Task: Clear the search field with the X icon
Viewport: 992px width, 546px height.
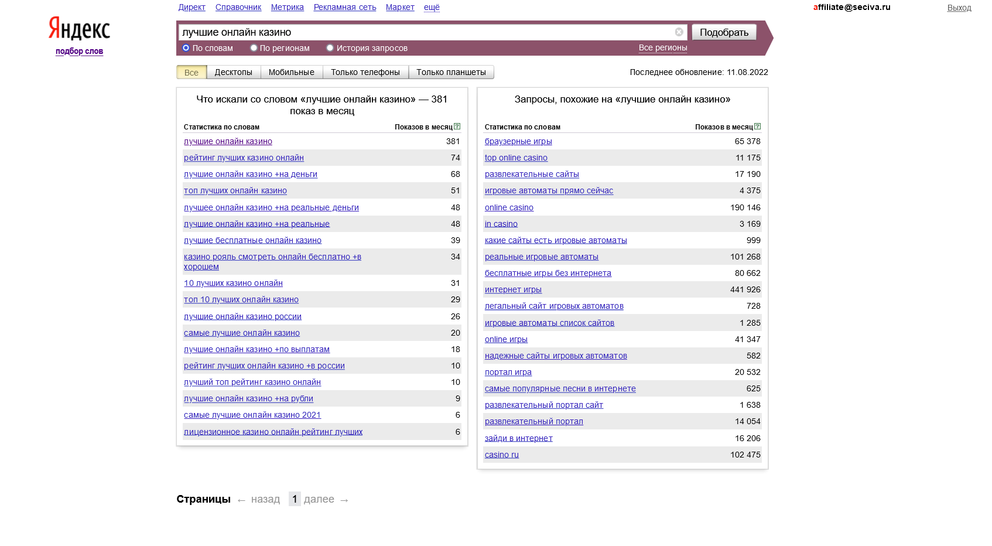Action: [679, 32]
